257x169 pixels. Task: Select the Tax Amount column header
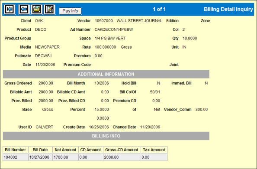(154, 150)
